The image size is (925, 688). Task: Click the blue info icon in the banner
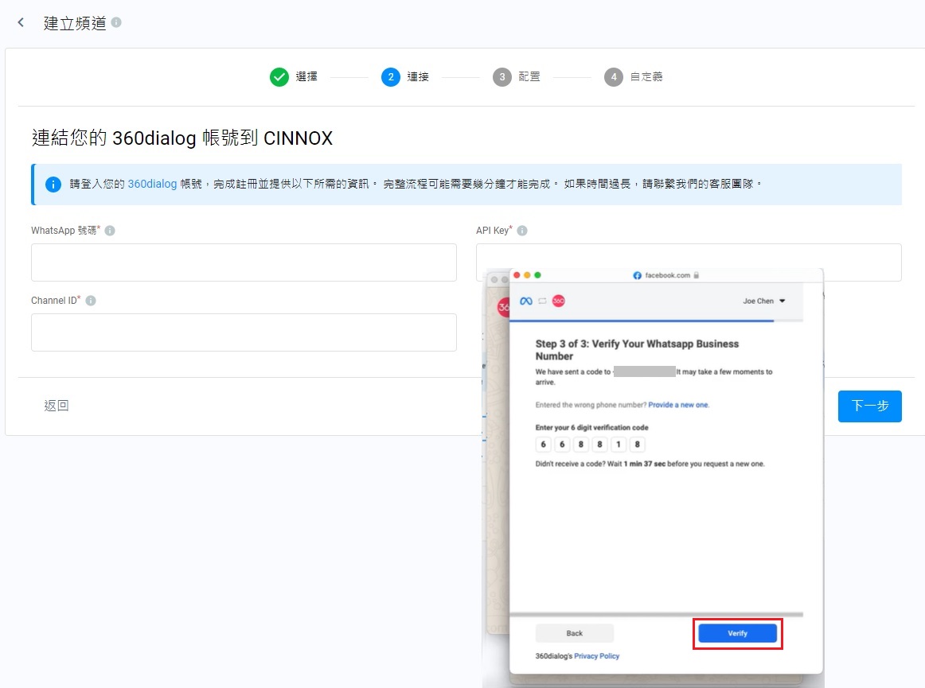[x=53, y=185]
